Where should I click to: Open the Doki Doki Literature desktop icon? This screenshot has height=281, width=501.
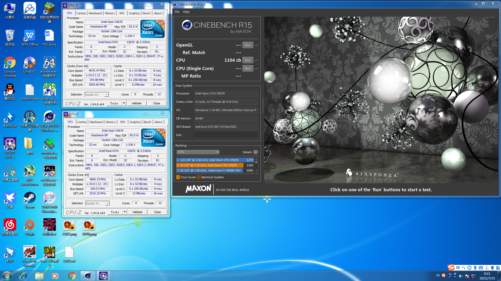pyautogui.click(x=49, y=202)
